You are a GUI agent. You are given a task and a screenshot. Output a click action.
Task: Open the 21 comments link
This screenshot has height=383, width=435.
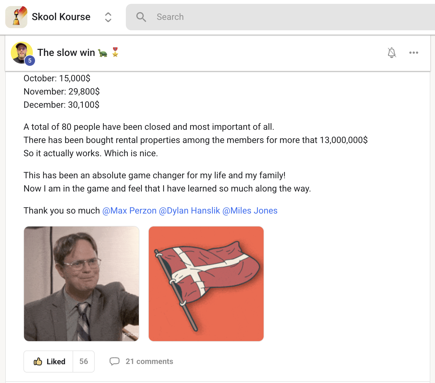(149, 362)
